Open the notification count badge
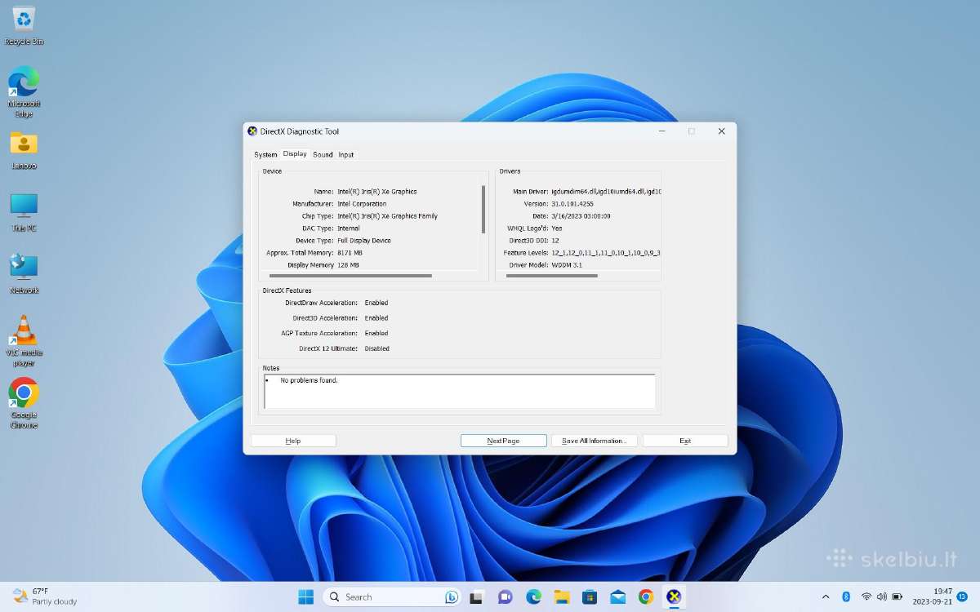 [962, 596]
